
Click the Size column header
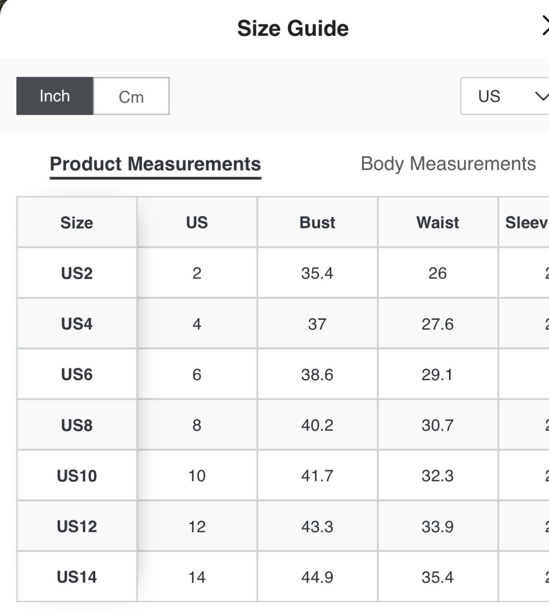click(77, 222)
